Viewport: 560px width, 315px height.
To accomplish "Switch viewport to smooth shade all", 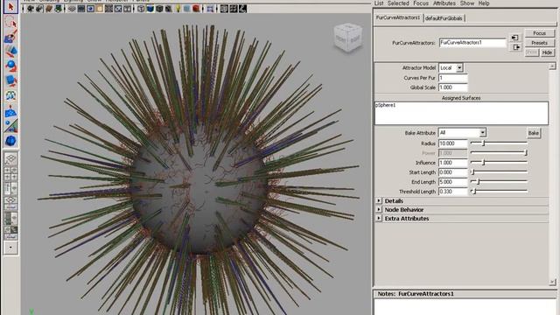I will 150,9.
